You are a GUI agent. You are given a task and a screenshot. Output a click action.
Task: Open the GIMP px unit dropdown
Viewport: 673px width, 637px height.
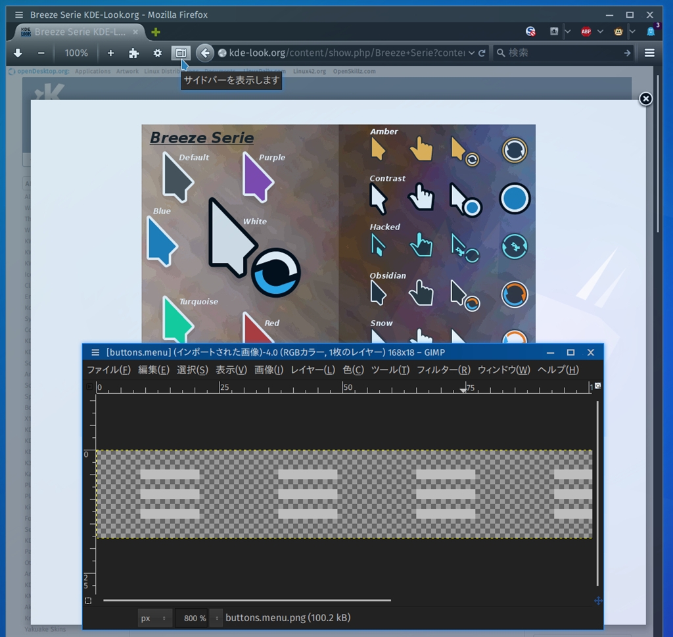tap(156, 618)
